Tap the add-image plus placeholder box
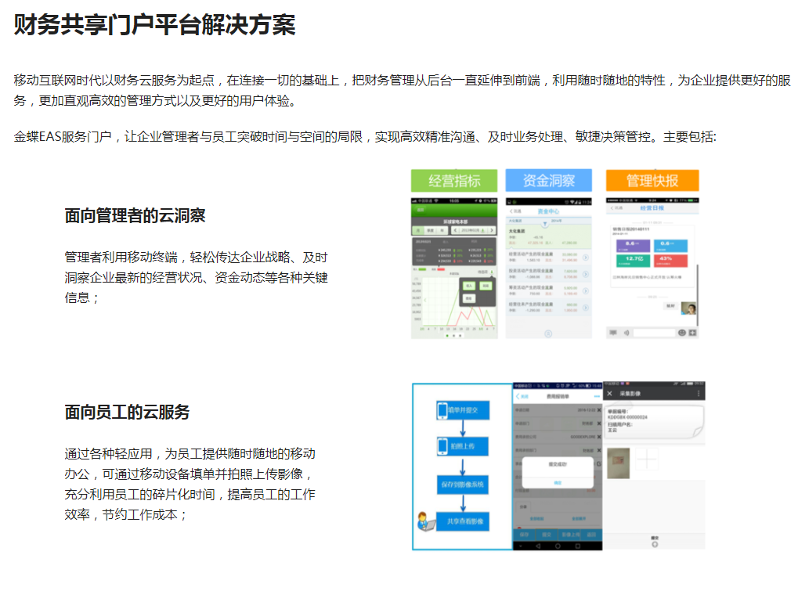Image resolution: width=809 pixels, height=591 pixels. point(647,460)
